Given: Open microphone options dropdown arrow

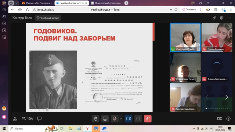Looking at the screenshot, I should pyautogui.click(x=120, y=119).
